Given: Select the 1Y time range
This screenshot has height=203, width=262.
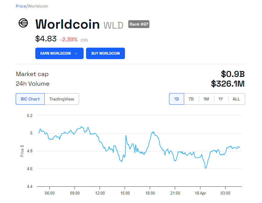Looking at the screenshot, I should coord(221,99).
